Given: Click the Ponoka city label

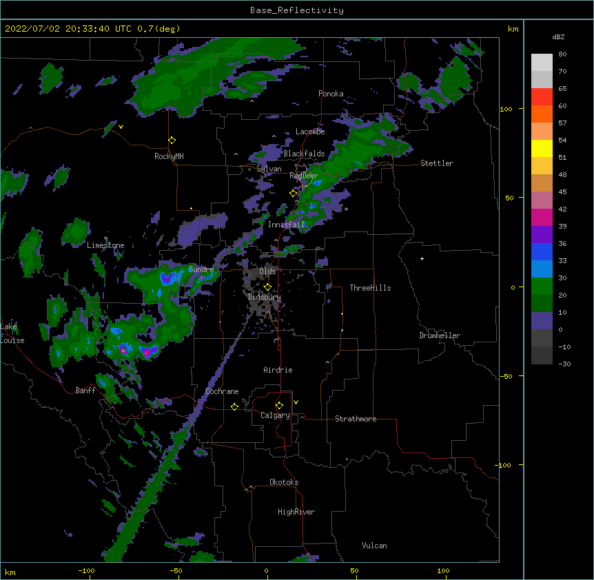Looking at the screenshot, I should pos(331,94).
